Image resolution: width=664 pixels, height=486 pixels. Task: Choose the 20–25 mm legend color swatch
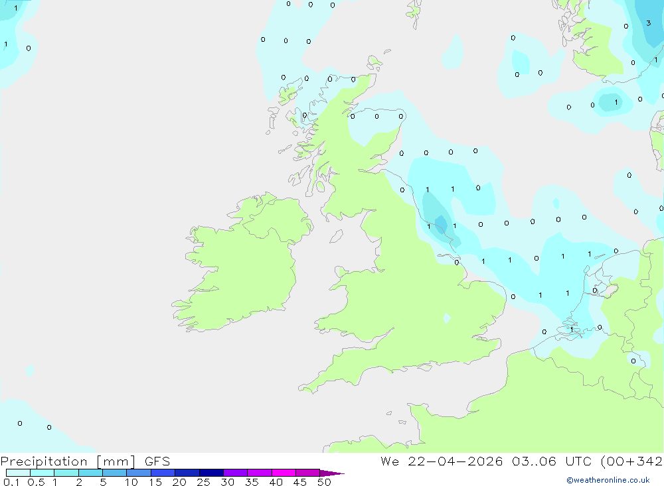pyautogui.click(x=187, y=473)
